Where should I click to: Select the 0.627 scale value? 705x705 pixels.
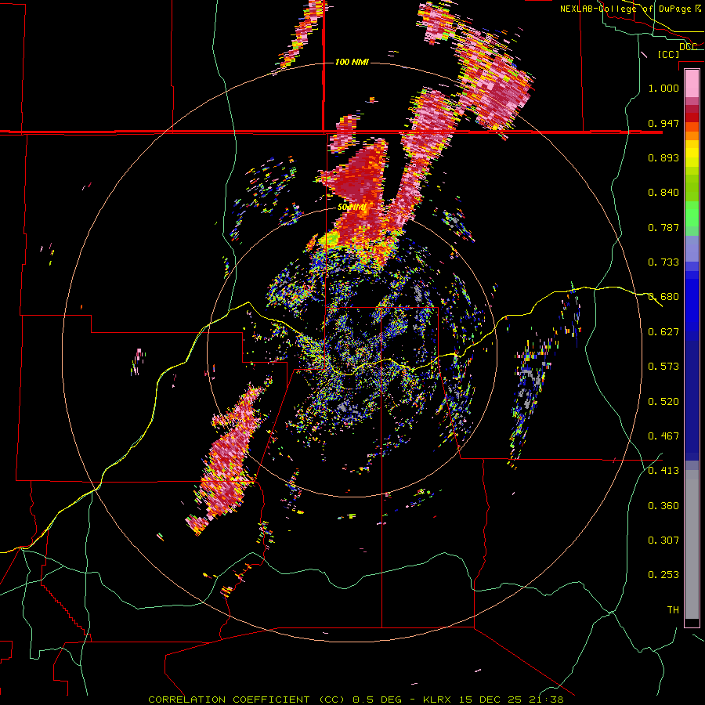663,332
